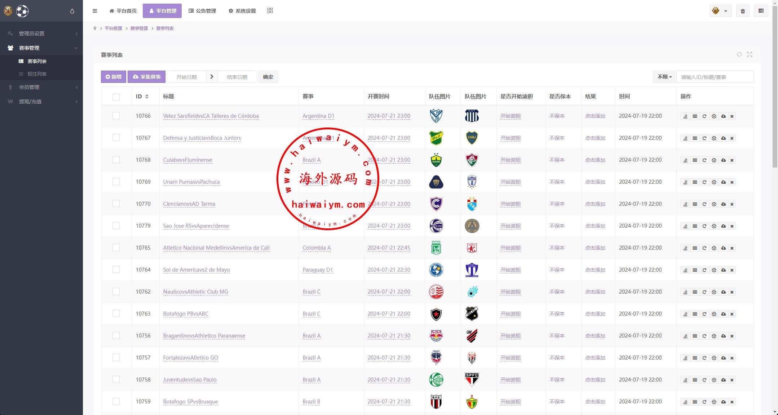Open the 不限 filter dropdown

point(664,77)
